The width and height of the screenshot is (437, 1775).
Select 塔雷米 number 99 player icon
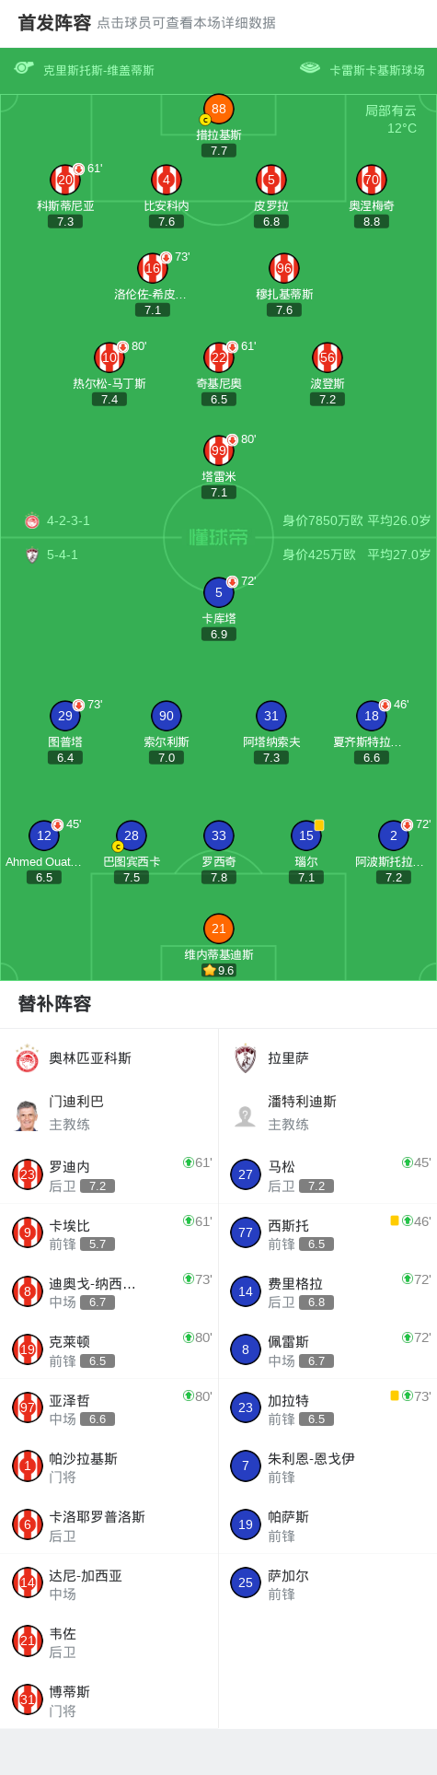click(x=219, y=450)
